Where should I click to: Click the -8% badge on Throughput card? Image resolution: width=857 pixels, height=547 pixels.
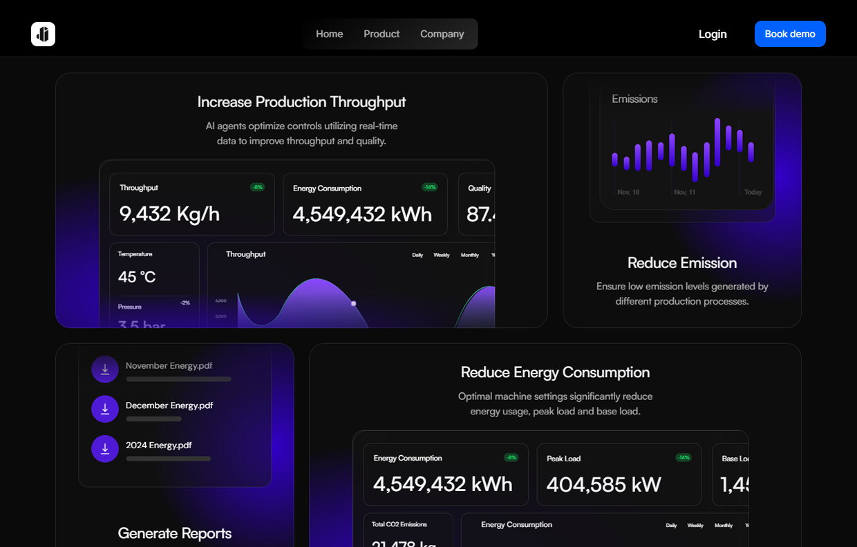(257, 187)
